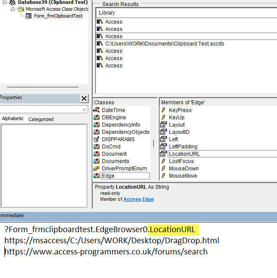Click the DependencyInfo class icon
Viewport: 277px width, 278px height.
pos(96,125)
